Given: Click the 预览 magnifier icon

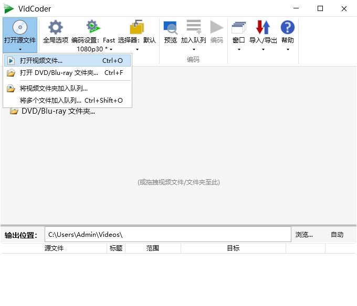Looking at the screenshot, I should coord(170,28).
